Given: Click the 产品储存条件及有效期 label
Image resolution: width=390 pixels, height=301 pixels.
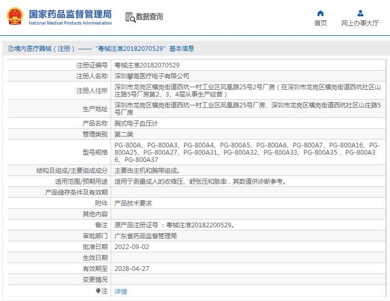Looking at the screenshot, I should tap(76, 193).
